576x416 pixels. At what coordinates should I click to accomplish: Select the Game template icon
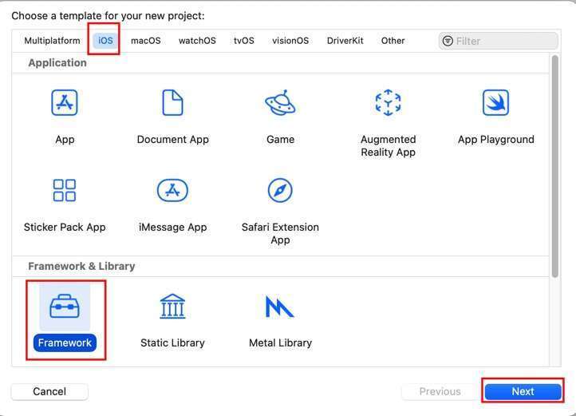click(280, 103)
